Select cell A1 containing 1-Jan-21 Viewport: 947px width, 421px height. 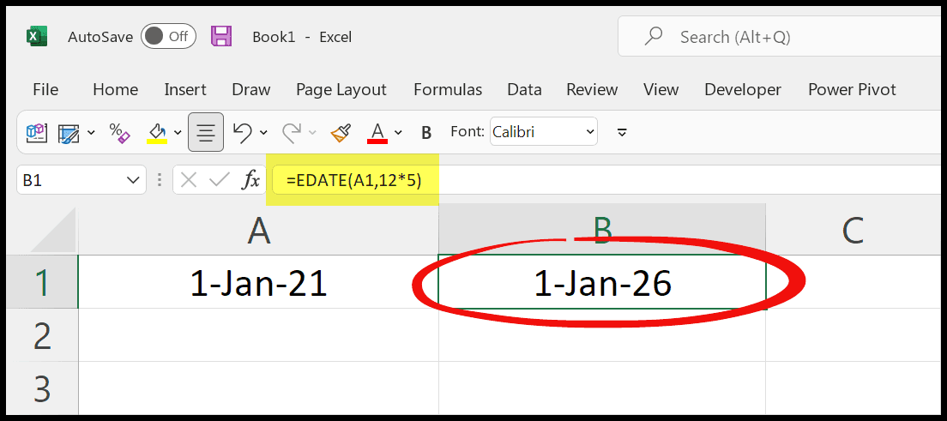pos(258,282)
